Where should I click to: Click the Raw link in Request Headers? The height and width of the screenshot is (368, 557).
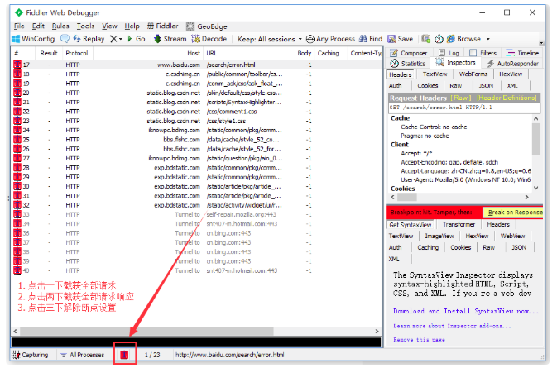tap(461, 98)
